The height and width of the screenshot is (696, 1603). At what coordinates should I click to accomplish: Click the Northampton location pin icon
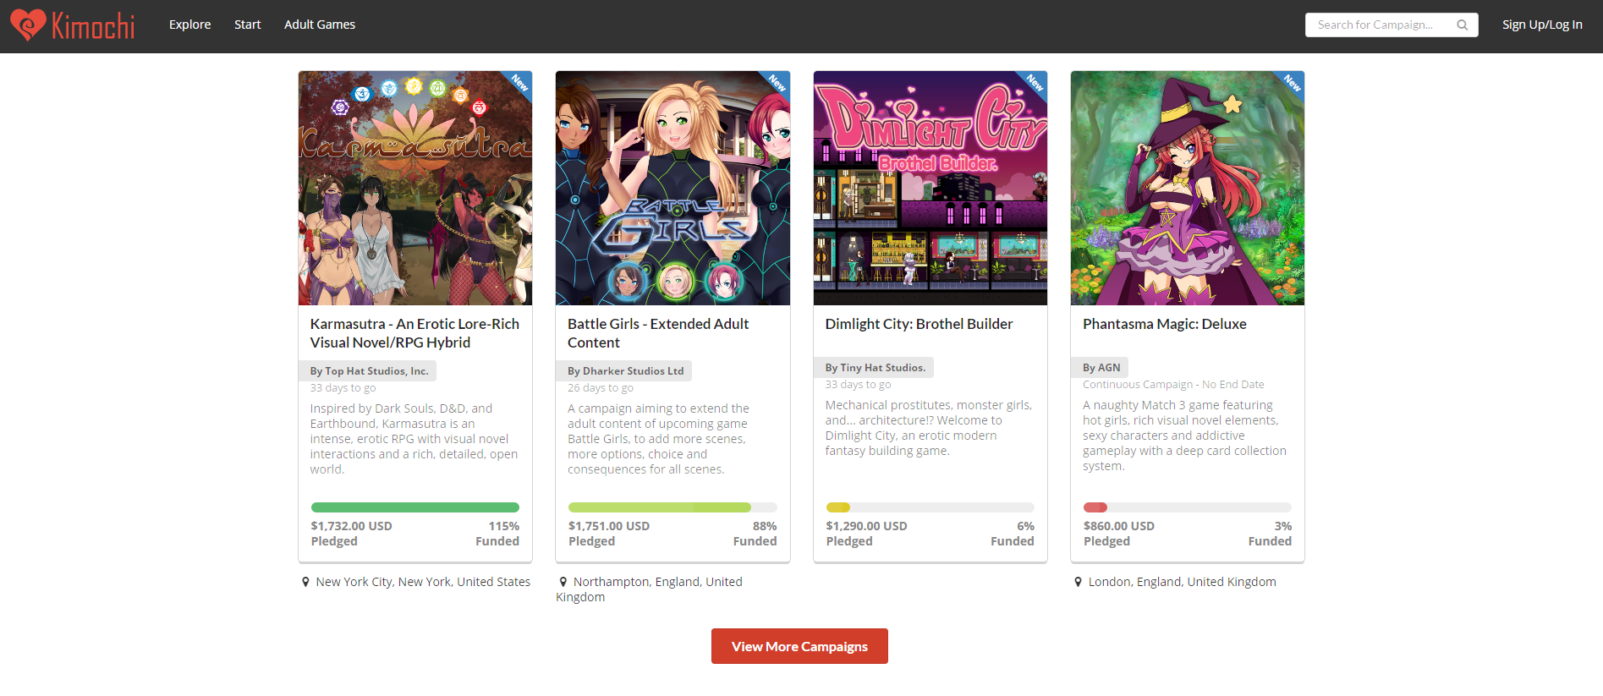pos(563,582)
